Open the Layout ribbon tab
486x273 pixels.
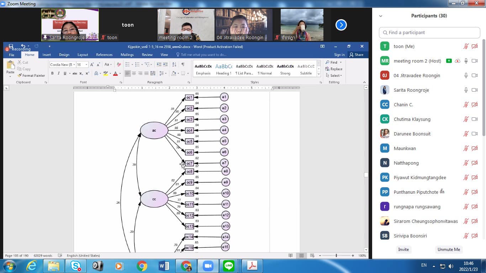(83, 55)
